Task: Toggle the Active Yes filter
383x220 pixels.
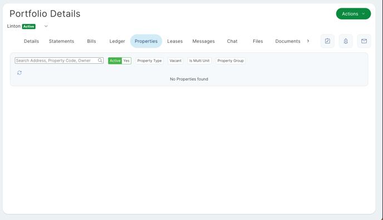Action: pos(120,61)
